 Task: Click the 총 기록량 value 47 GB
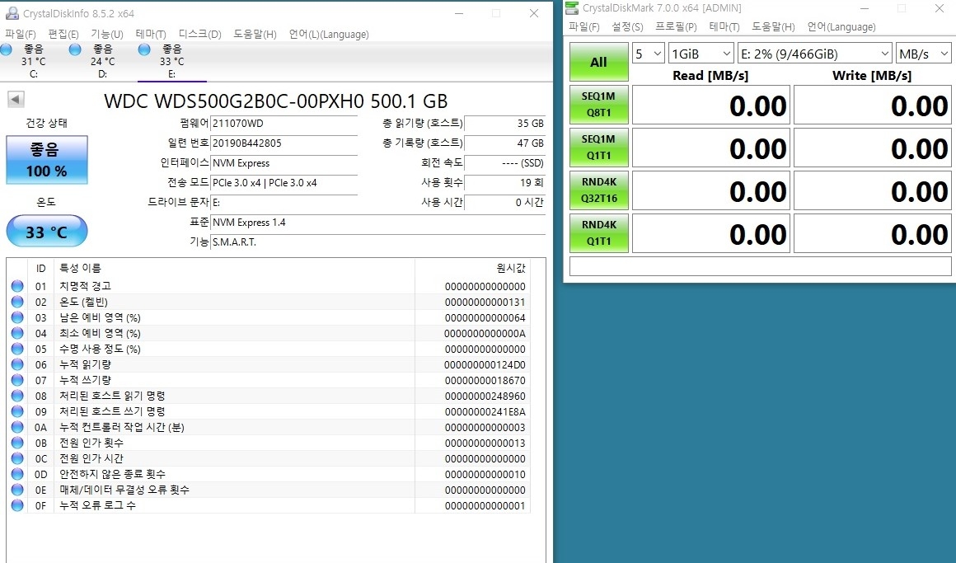click(x=505, y=143)
